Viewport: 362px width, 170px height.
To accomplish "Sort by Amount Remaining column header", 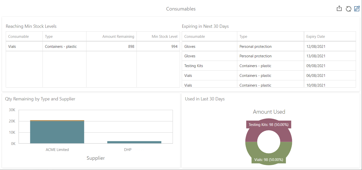I will click(x=118, y=37).
